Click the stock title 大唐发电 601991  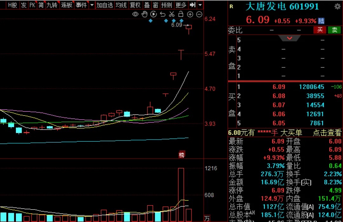click(282, 7)
